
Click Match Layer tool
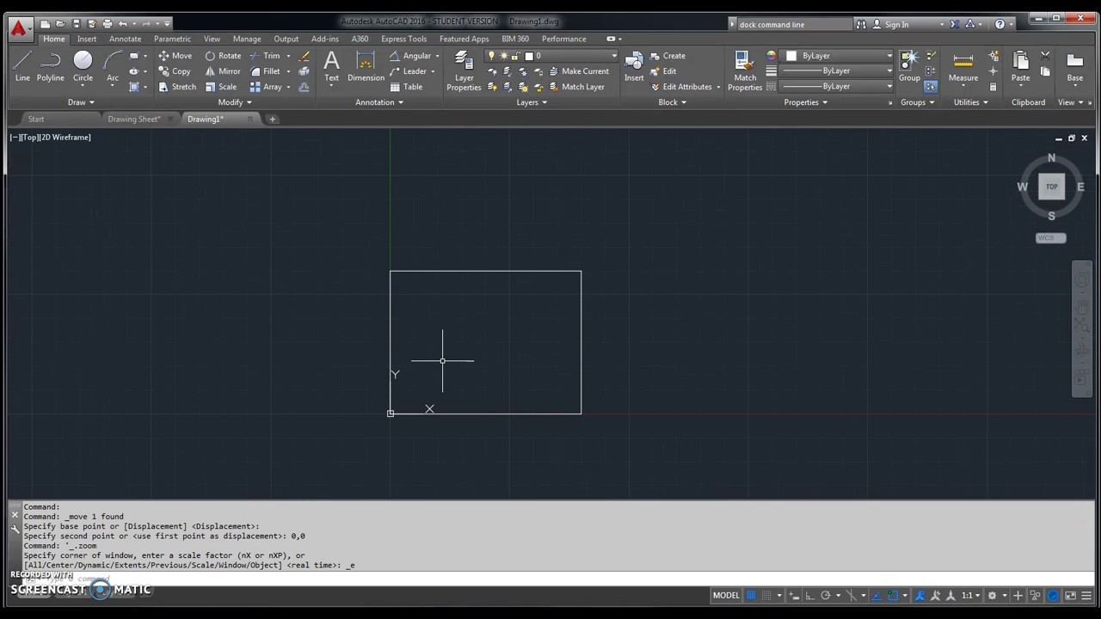tap(576, 87)
